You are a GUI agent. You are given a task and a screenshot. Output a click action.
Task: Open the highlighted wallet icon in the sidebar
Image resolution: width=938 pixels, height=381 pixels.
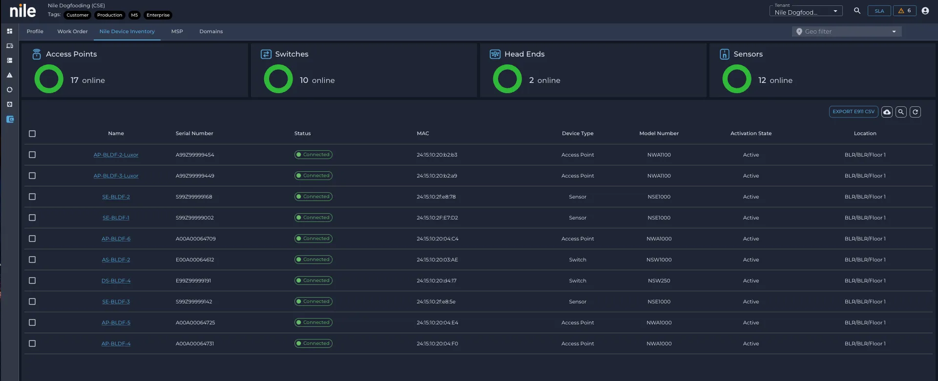point(10,119)
